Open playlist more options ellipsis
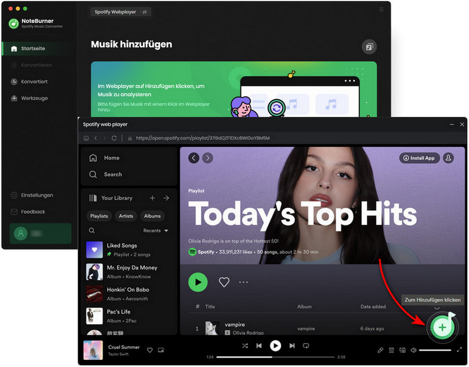 click(x=243, y=282)
